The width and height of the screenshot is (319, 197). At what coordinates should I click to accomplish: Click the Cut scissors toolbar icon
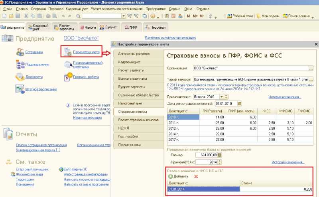point(26,16)
